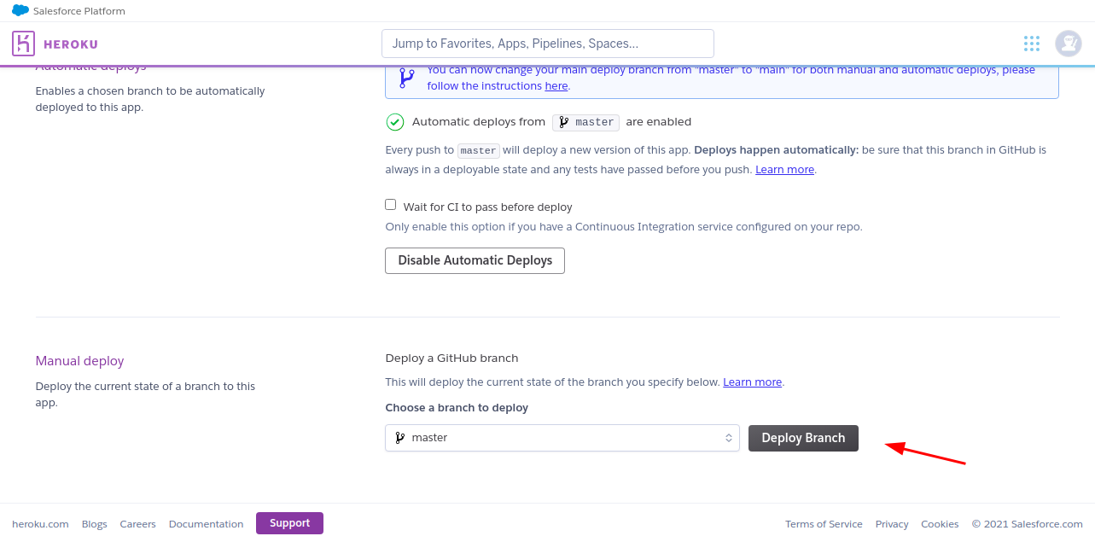The height and width of the screenshot is (542, 1095).
Task: Click the Salesforce cloud logo
Action: [x=20, y=11]
